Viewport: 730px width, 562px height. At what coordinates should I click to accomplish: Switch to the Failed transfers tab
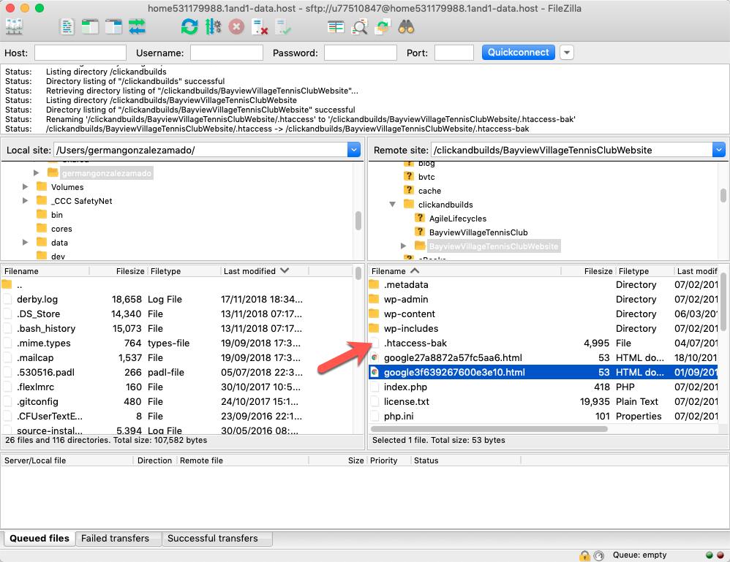tap(115, 539)
